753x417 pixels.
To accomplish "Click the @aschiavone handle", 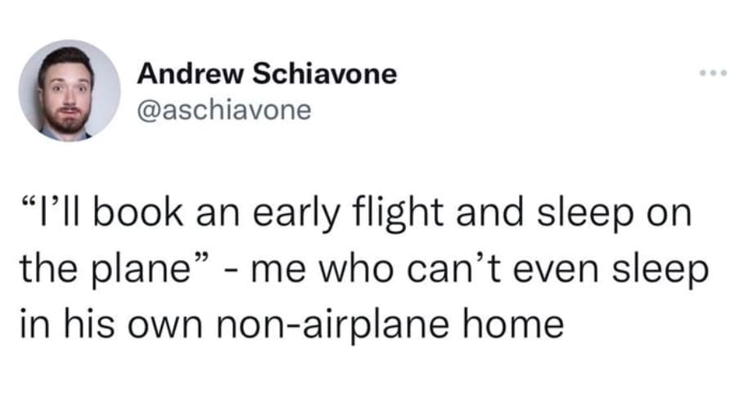I will coord(223,109).
